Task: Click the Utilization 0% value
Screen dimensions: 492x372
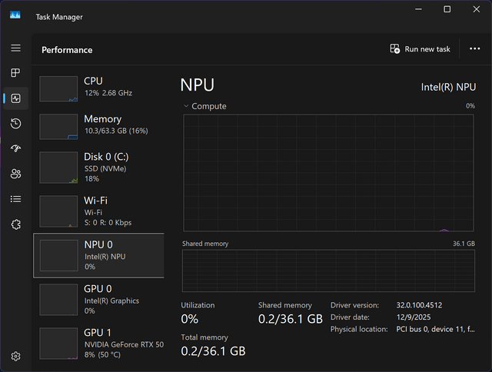Action: point(190,319)
